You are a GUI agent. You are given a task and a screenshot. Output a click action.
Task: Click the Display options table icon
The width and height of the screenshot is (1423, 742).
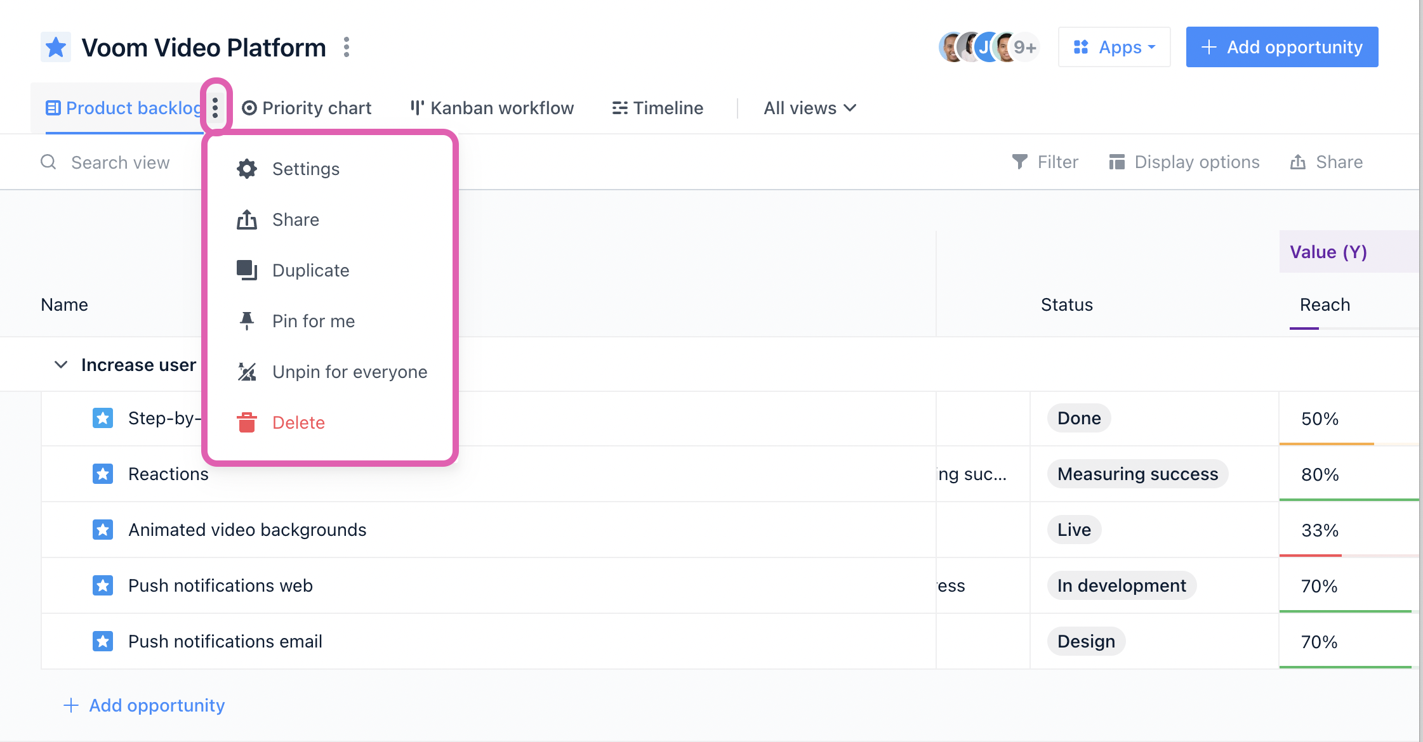(x=1116, y=162)
